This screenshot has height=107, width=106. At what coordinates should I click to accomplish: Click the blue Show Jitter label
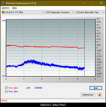click(x=13, y=91)
